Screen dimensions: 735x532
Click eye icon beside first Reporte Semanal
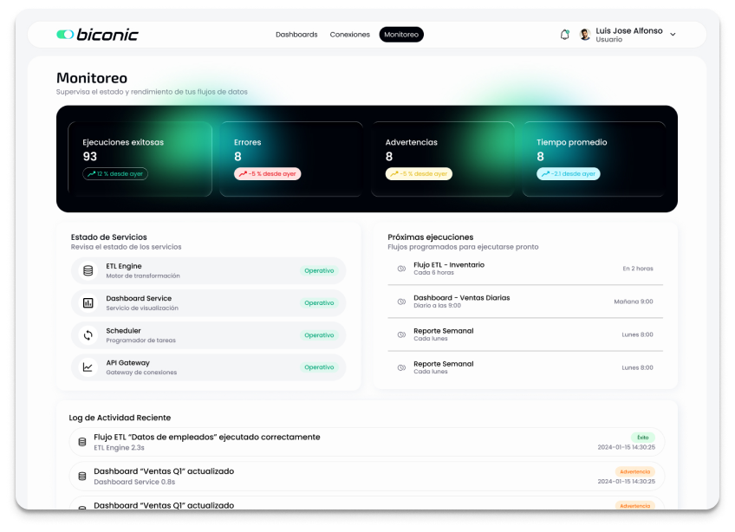401,334
